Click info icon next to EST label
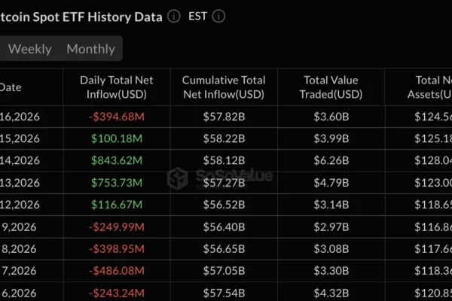 219,16
